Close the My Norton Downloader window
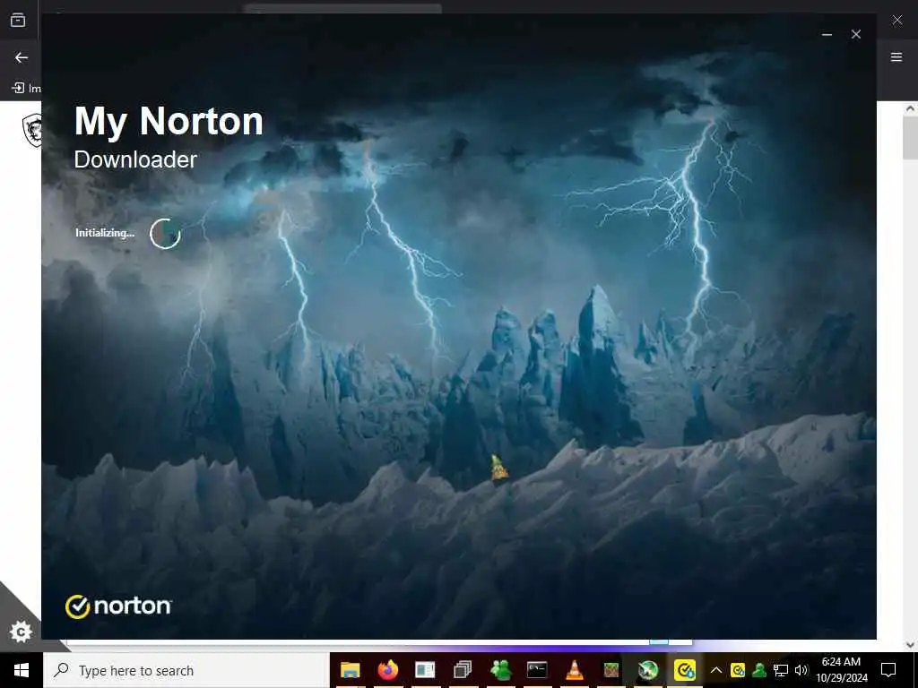The width and height of the screenshot is (918, 688). pyautogui.click(x=856, y=35)
